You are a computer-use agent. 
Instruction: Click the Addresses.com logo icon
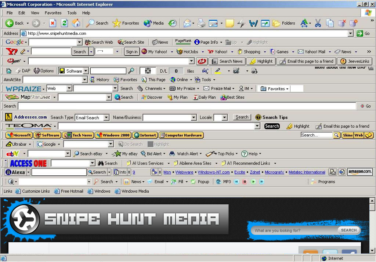coord(9,117)
